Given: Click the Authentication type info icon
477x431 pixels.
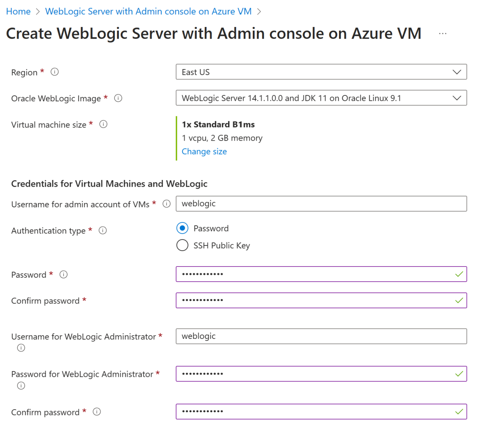Looking at the screenshot, I should pyautogui.click(x=103, y=230).
